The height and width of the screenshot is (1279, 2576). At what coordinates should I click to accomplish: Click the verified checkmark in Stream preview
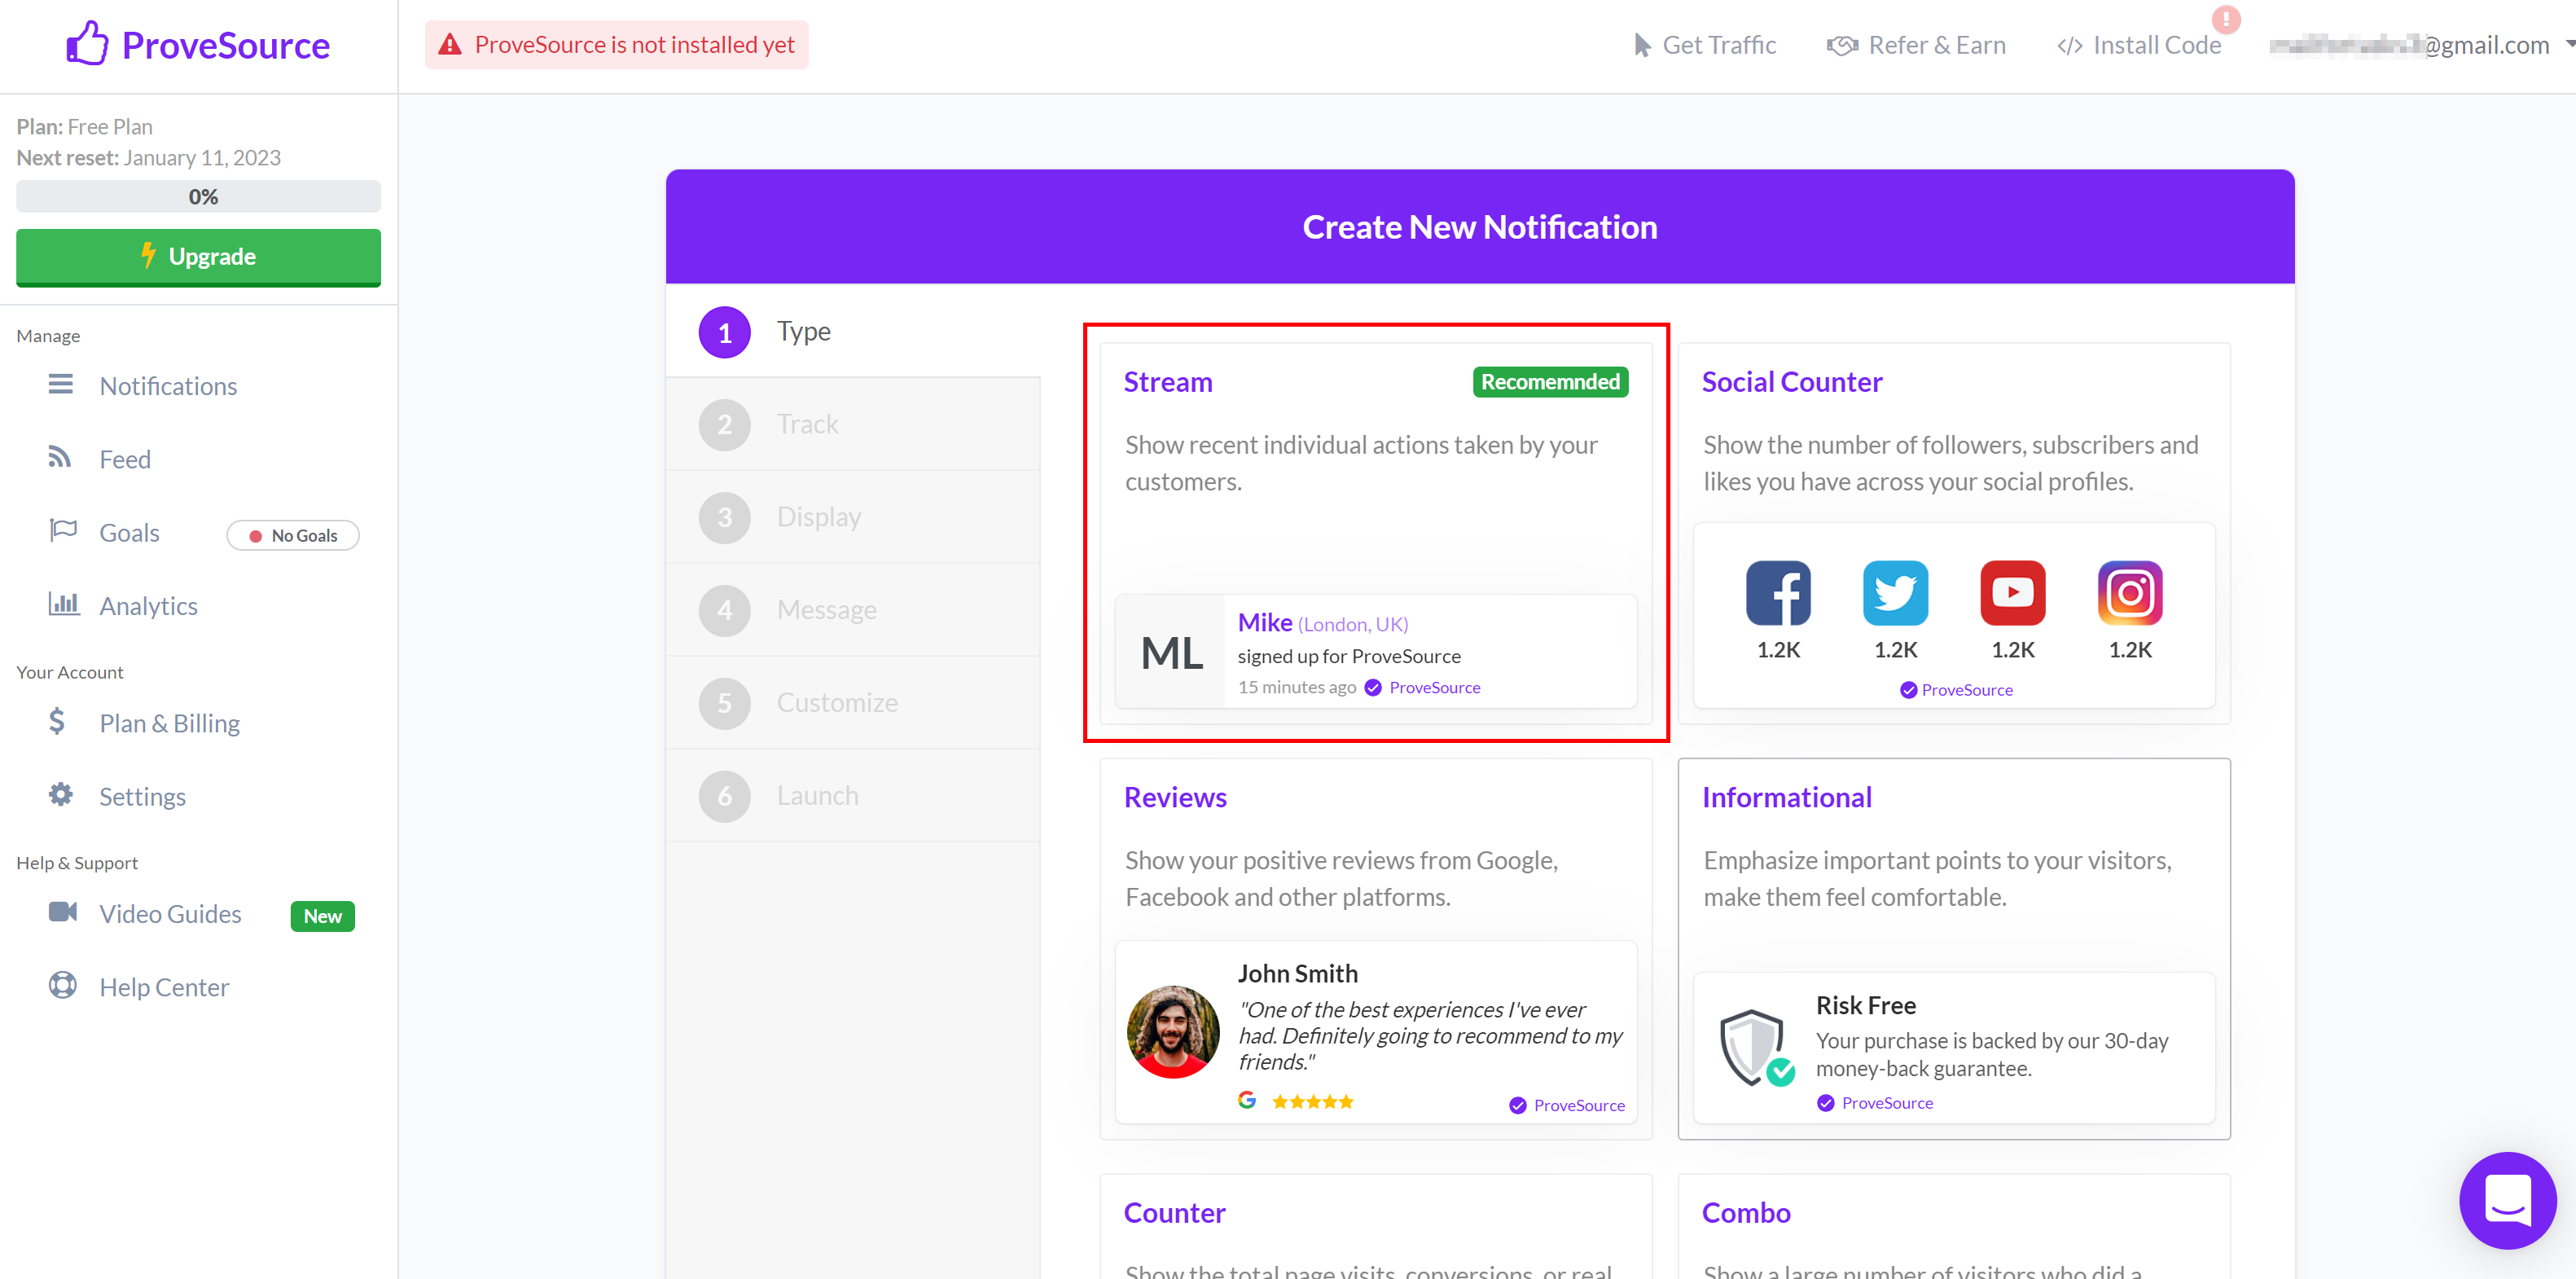coord(1373,687)
